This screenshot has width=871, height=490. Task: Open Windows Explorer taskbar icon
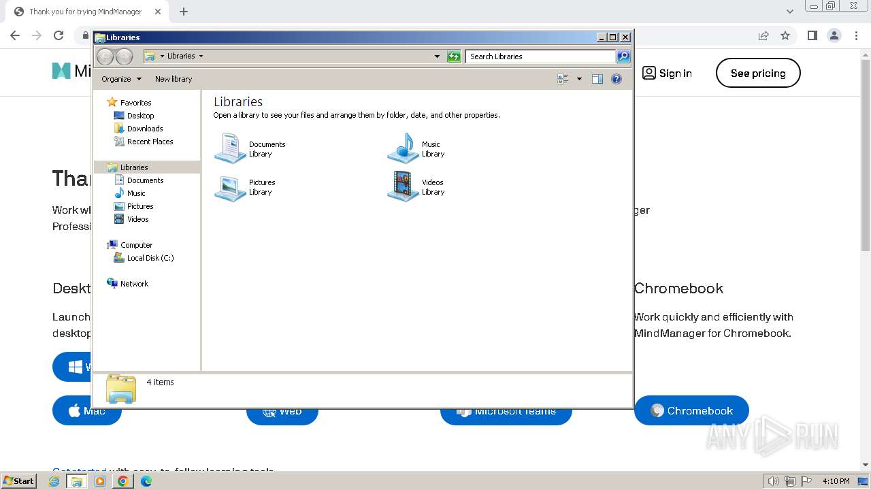[x=77, y=481]
